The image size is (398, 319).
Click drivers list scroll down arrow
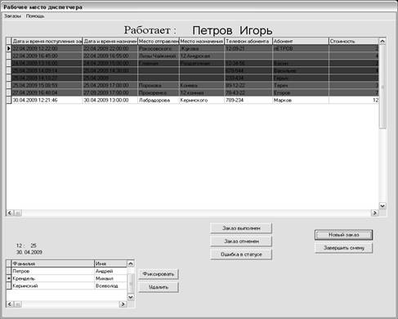tap(131, 297)
